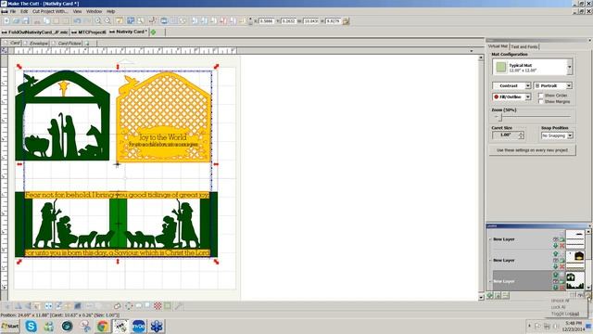The width and height of the screenshot is (593, 334).
Task: Select the Card page tab
Action: tap(12, 44)
